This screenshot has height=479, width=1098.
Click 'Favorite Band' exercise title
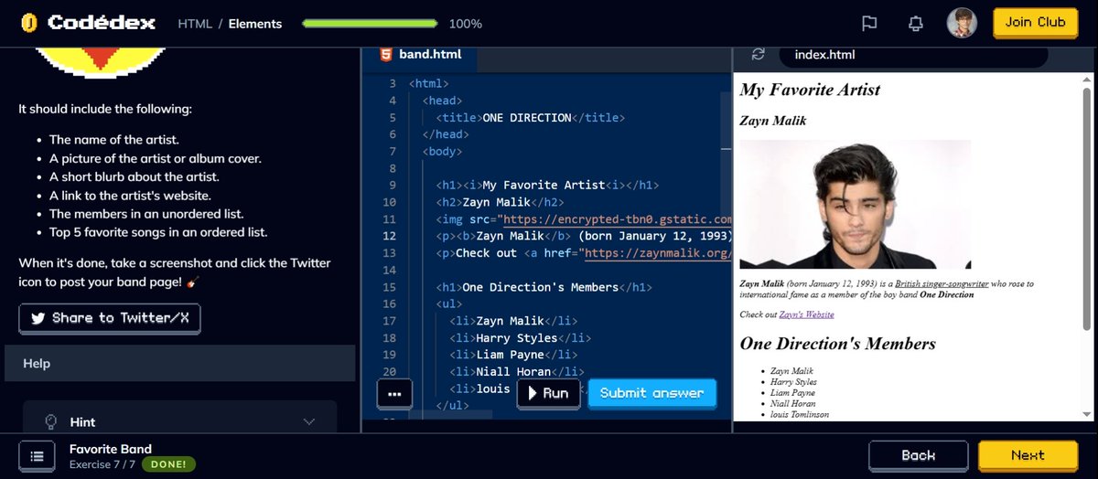pos(111,449)
